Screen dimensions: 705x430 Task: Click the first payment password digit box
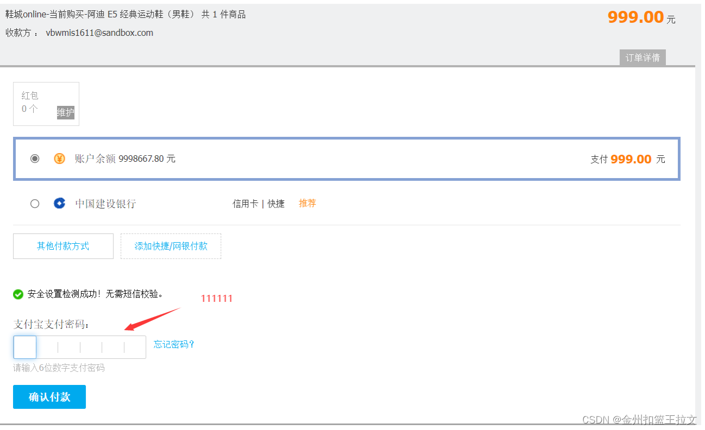pyautogui.click(x=25, y=347)
